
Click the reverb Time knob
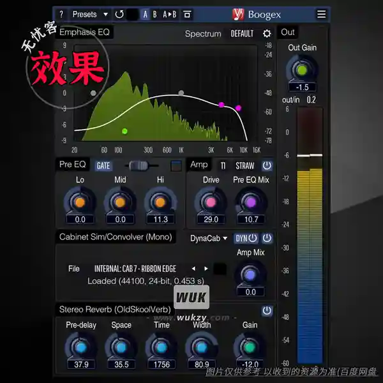161,347
